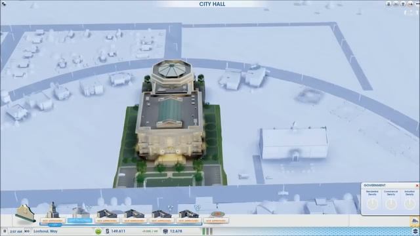
Task: Open the government menu icon above data layers
Action: 415,222
